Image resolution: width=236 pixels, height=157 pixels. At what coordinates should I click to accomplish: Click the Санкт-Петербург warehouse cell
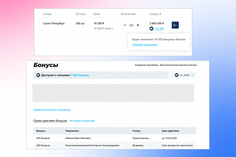(54, 24)
